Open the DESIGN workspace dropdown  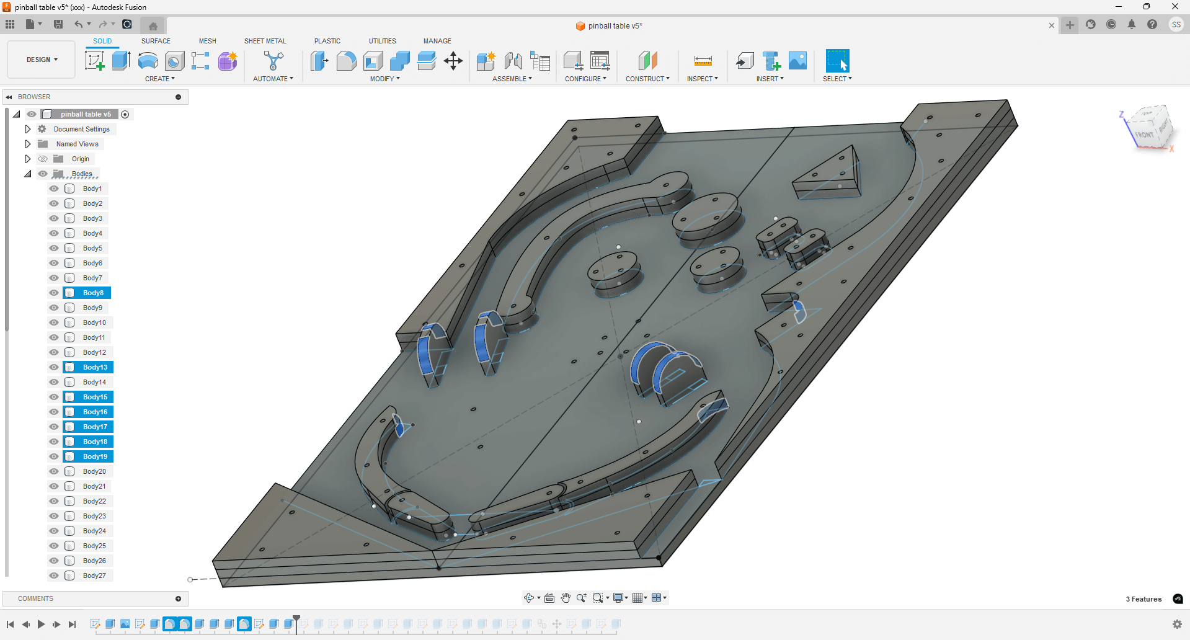tap(42, 60)
